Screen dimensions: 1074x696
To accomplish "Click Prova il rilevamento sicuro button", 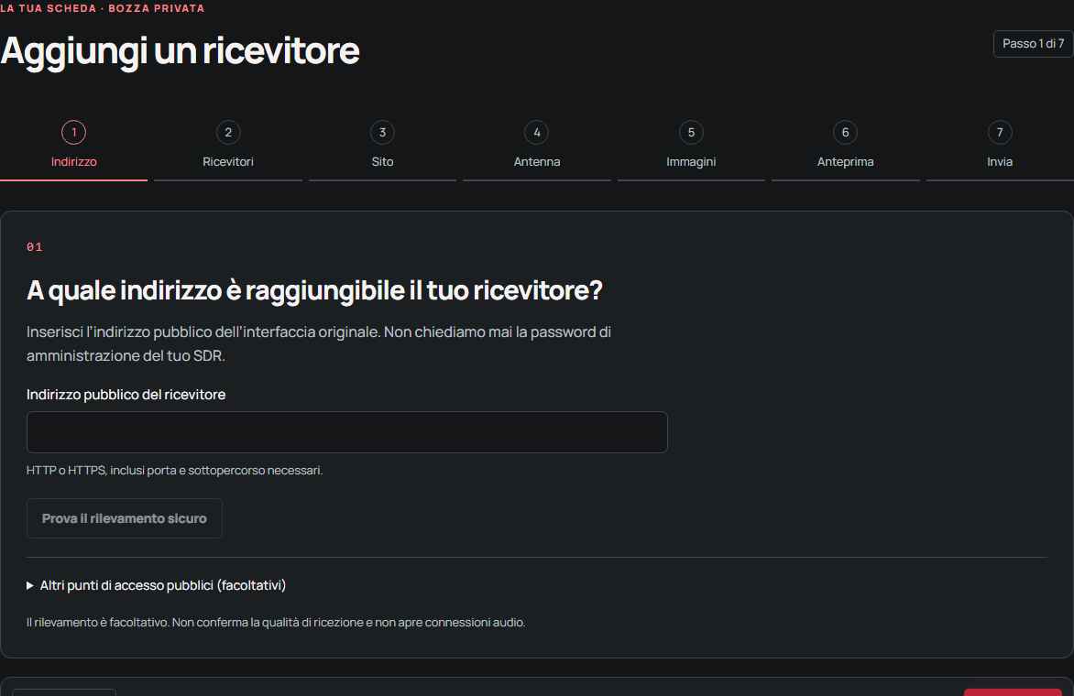I will [x=125, y=518].
